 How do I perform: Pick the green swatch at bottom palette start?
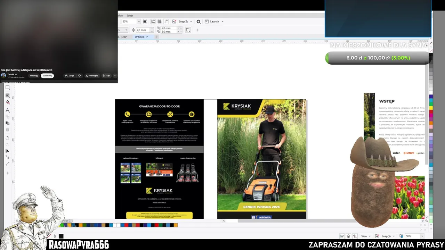(x=62, y=225)
